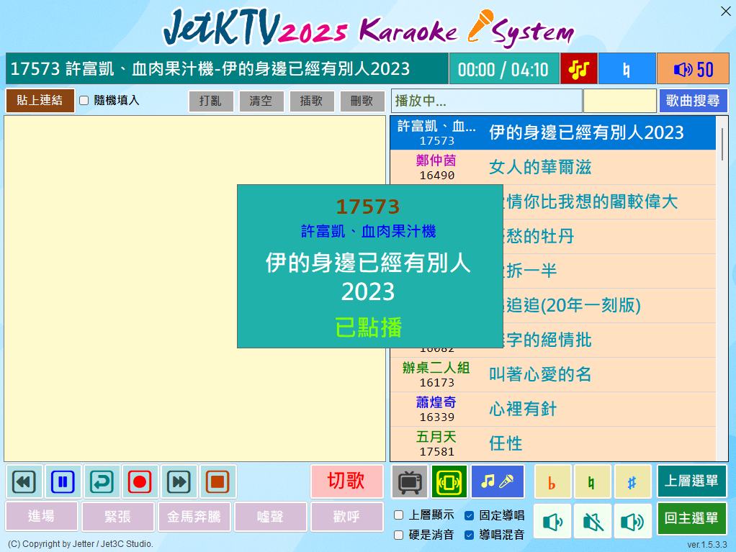Click the empty yellow input box
Screen dimensions: 736x552
619,101
